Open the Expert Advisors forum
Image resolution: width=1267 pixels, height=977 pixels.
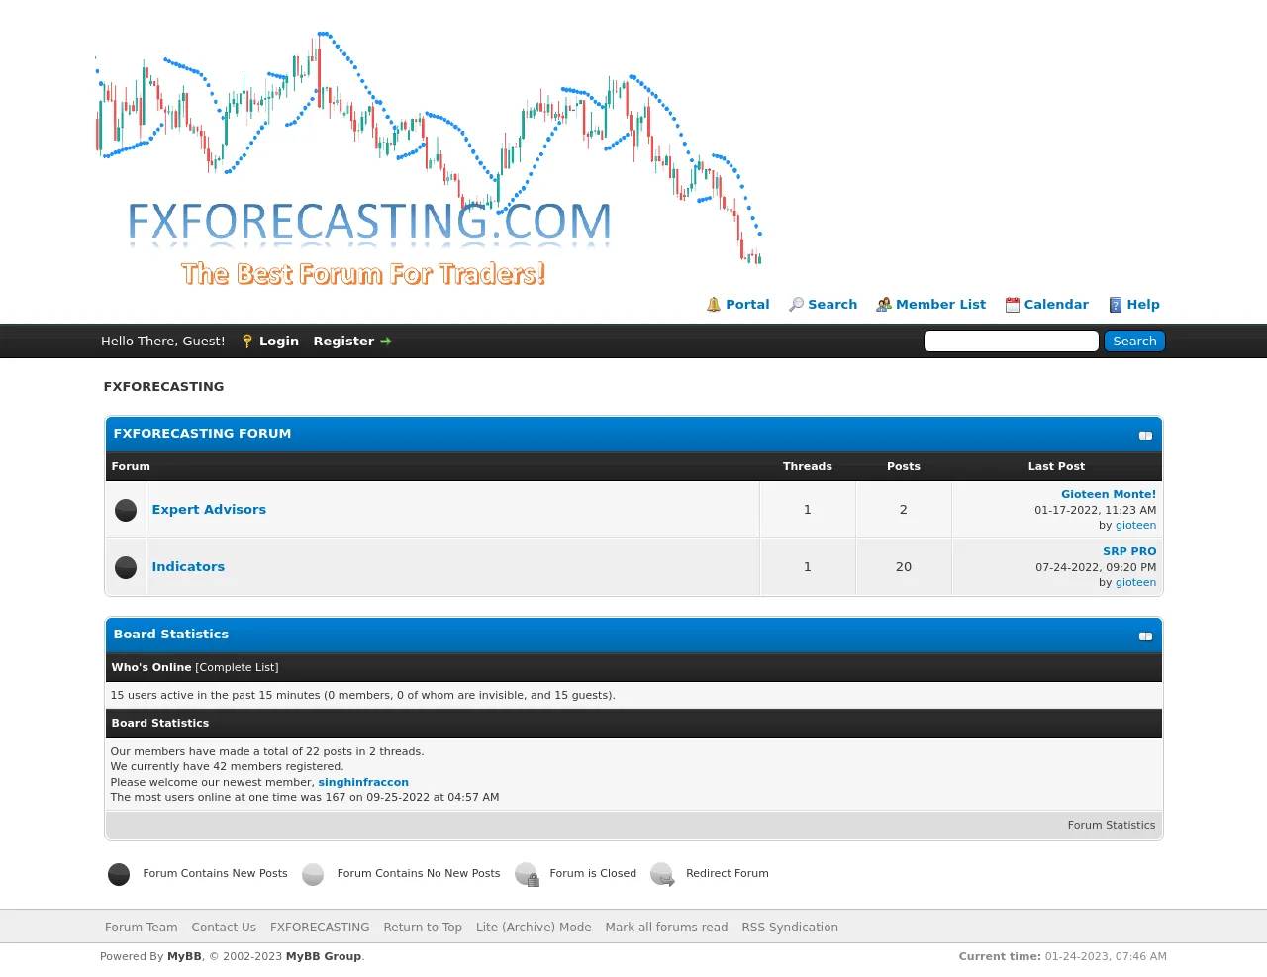tap(209, 510)
